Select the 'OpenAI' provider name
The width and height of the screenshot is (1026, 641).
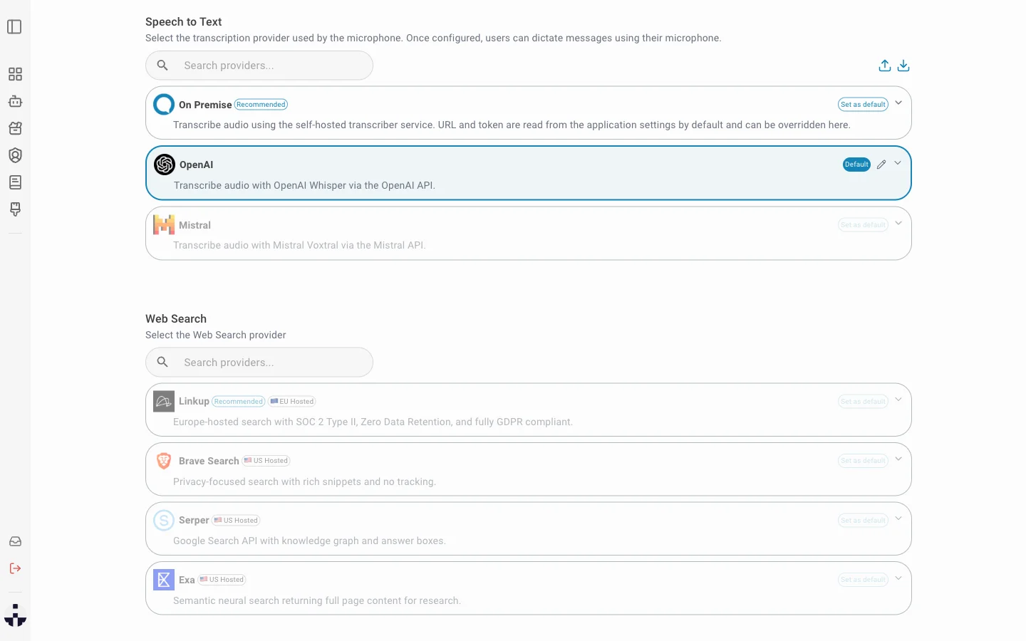[197, 165]
